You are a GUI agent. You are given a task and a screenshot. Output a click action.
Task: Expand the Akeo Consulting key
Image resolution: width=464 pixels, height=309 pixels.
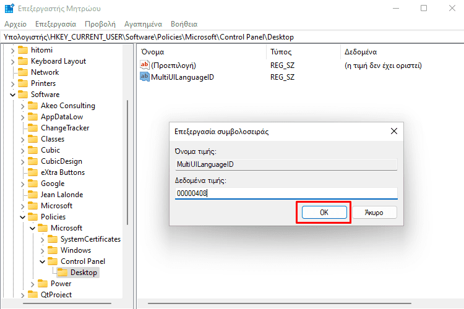pos(22,106)
